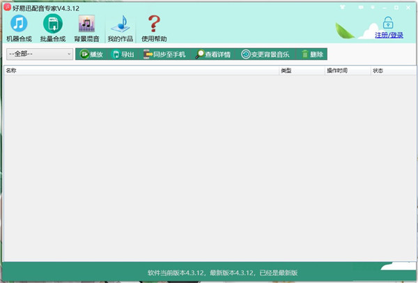Open the skin (shirt) icon in title bar
The width and height of the screenshot is (418, 283).
pyautogui.click(x=343, y=6)
